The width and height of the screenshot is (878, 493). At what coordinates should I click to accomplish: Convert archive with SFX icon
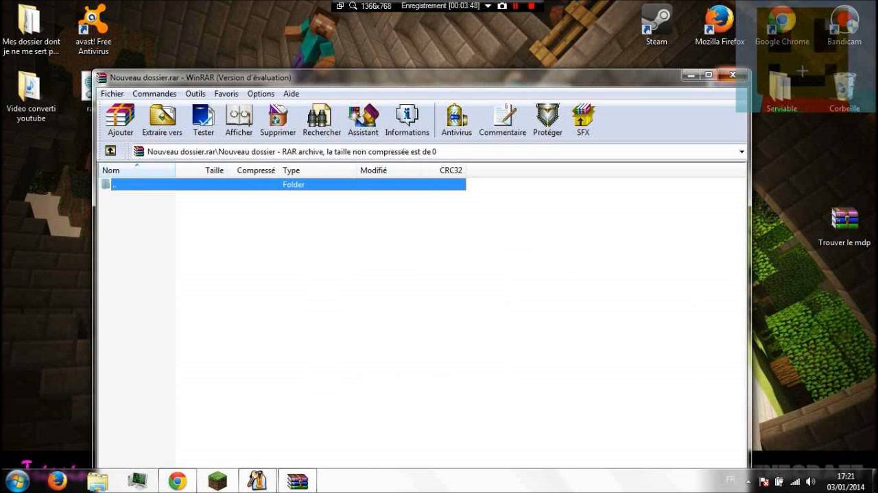(583, 121)
